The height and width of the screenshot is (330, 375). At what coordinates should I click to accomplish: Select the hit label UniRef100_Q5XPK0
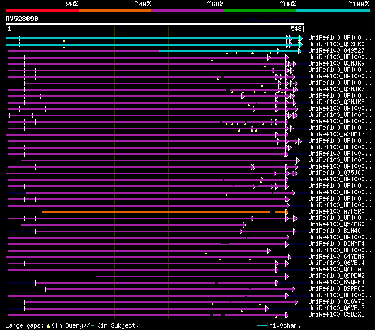[336, 44]
